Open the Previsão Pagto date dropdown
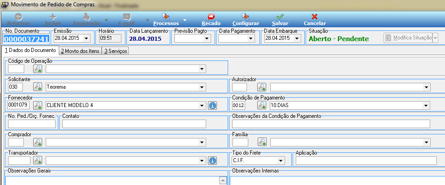 (207, 39)
